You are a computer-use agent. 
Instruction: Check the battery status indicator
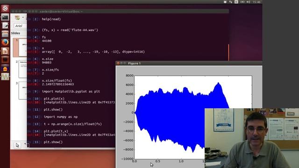click(242, 2)
